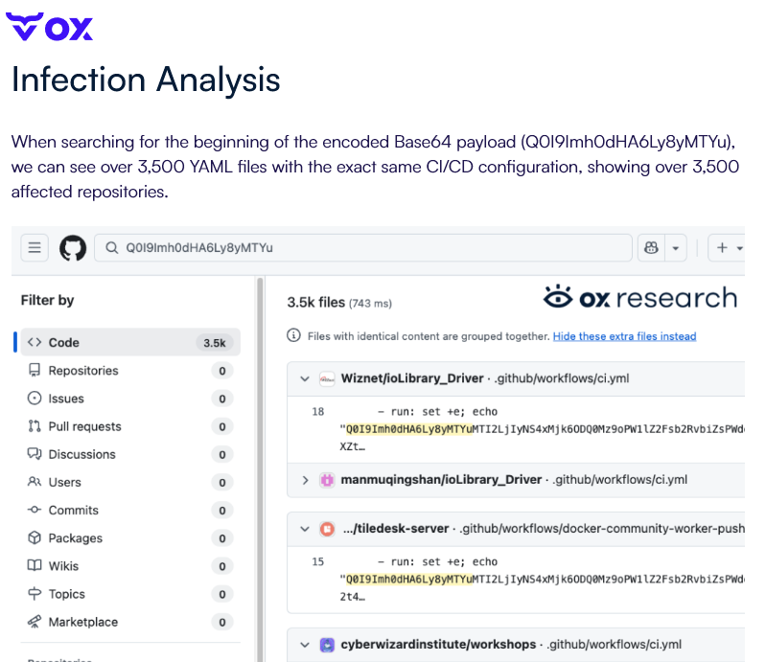766x662 pixels.
Task: Click line number 15 in tiledesk-server result
Action: coord(318,561)
